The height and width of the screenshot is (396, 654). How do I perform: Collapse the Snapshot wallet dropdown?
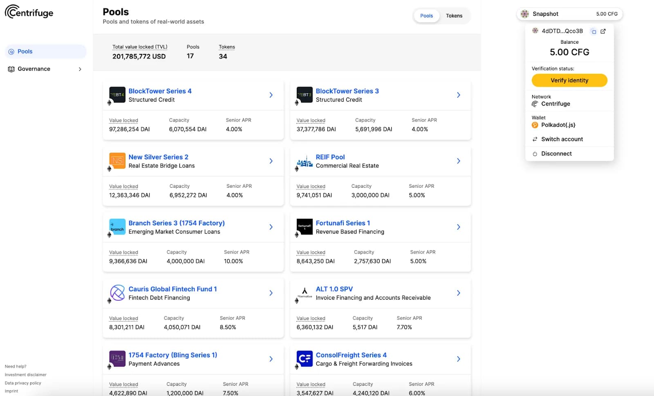569,14
